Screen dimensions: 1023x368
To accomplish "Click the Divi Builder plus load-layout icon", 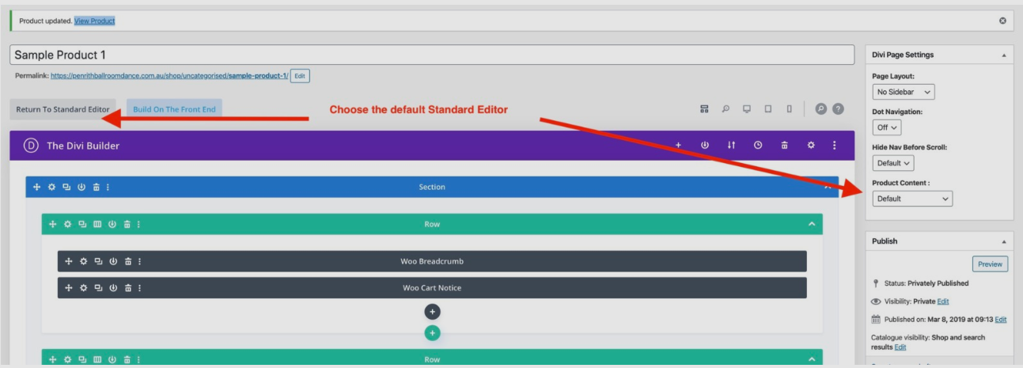I will point(678,145).
